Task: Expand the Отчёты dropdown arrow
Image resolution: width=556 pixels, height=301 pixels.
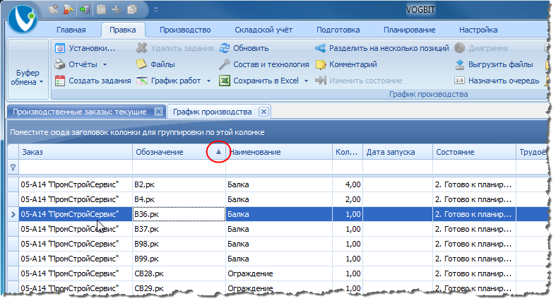Action: pyautogui.click(x=105, y=64)
